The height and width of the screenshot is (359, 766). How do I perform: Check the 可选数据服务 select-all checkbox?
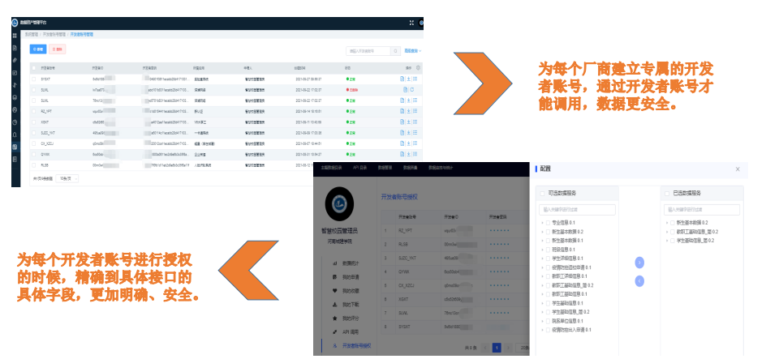[x=542, y=194]
